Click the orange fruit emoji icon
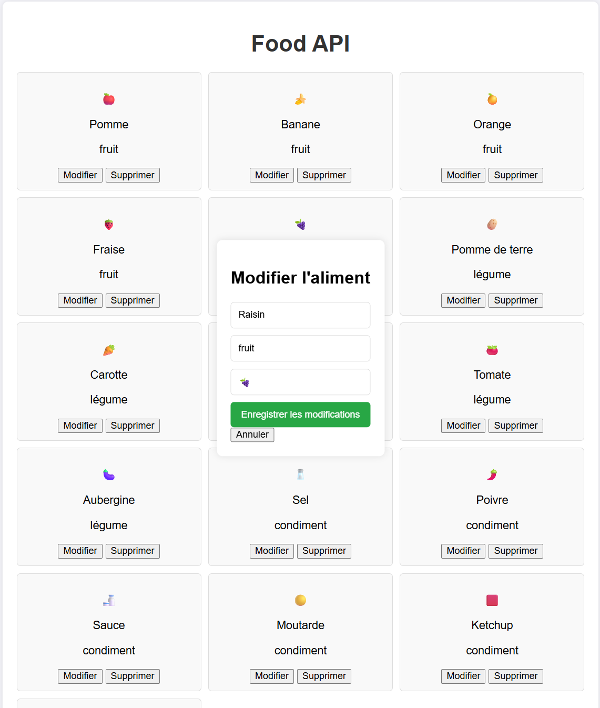 [x=492, y=99]
